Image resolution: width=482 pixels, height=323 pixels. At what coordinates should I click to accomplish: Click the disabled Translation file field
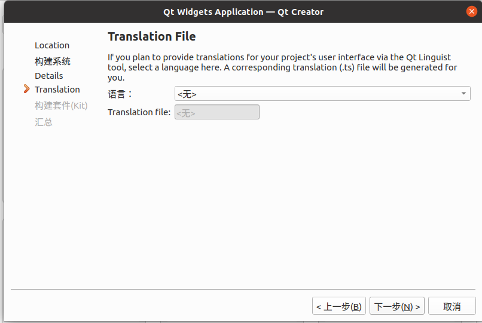point(216,112)
